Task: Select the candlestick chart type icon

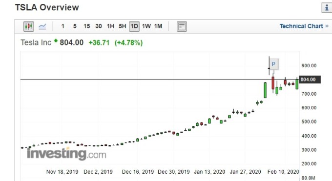Action: pos(29,26)
